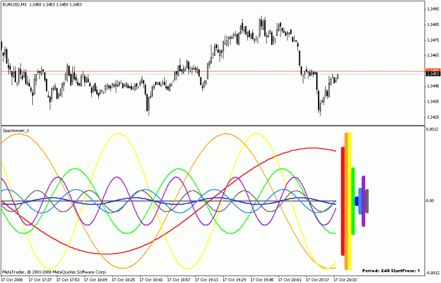Click the 17 Oct 19:45 time label

(262, 280)
